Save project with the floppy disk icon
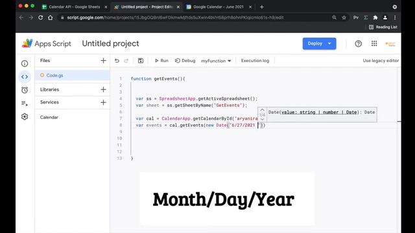The image size is (415, 233). [x=141, y=61]
